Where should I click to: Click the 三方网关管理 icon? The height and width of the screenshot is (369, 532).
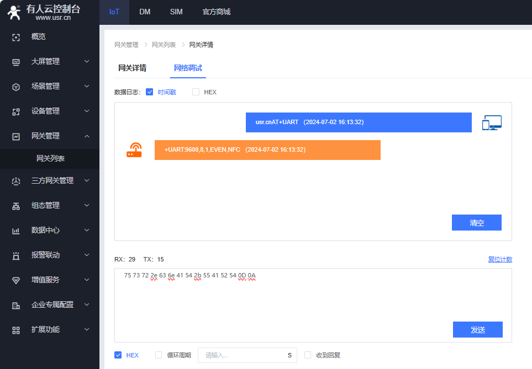(16, 180)
